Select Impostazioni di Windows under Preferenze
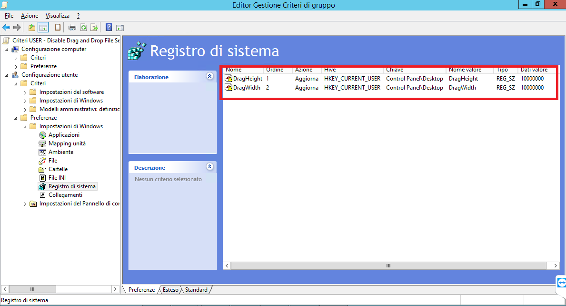Image resolution: width=566 pixels, height=306 pixels. (71, 126)
